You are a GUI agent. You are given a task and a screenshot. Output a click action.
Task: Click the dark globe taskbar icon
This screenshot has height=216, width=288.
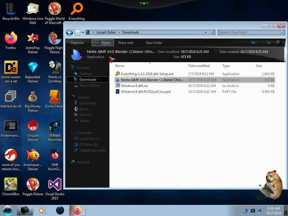click(x=60, y=210)
